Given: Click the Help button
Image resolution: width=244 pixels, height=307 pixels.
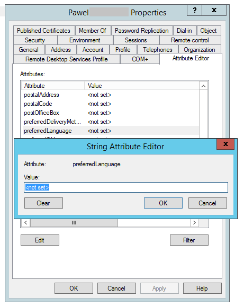Looking at the screenshot, I should (202, 288).
